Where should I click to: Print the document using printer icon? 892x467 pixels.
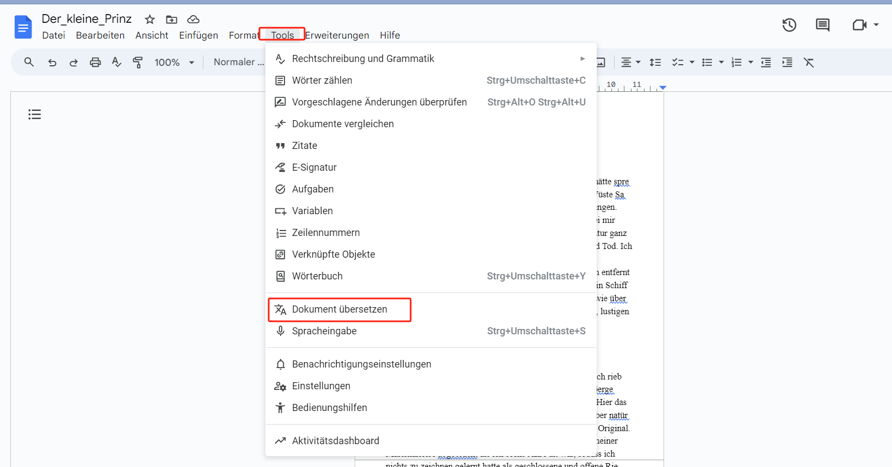[95, 63]
